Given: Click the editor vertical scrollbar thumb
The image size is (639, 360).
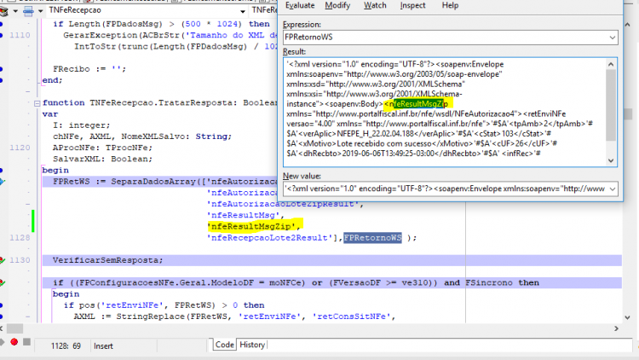Looking at the screenshot, I should point(628,114).
